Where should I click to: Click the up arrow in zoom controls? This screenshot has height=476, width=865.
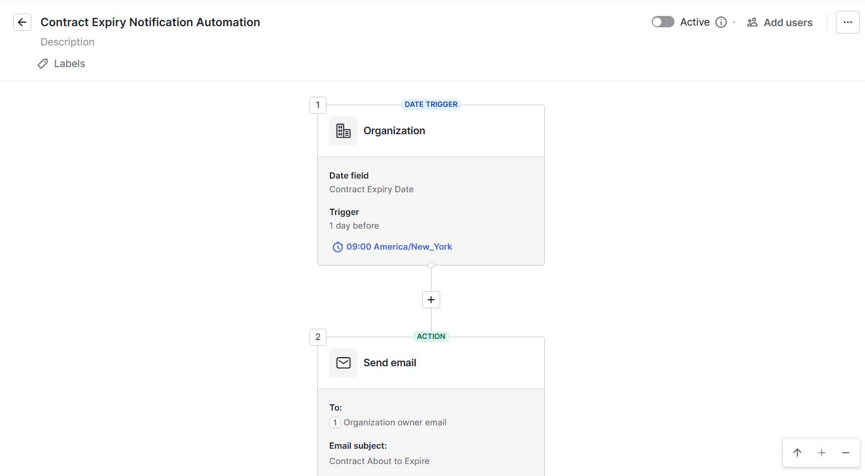[x=797, y=453]
